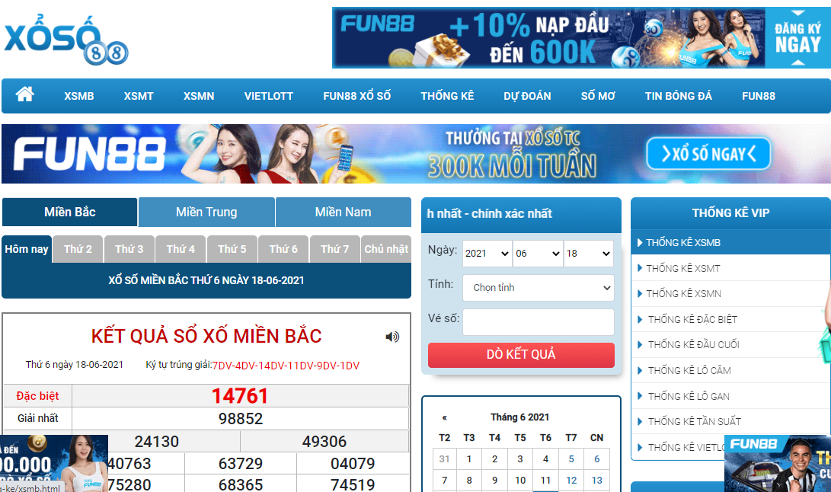Switch to Miền Nam tab
The height and width of the screenshot is (492, 831).
tap(344, 212)
